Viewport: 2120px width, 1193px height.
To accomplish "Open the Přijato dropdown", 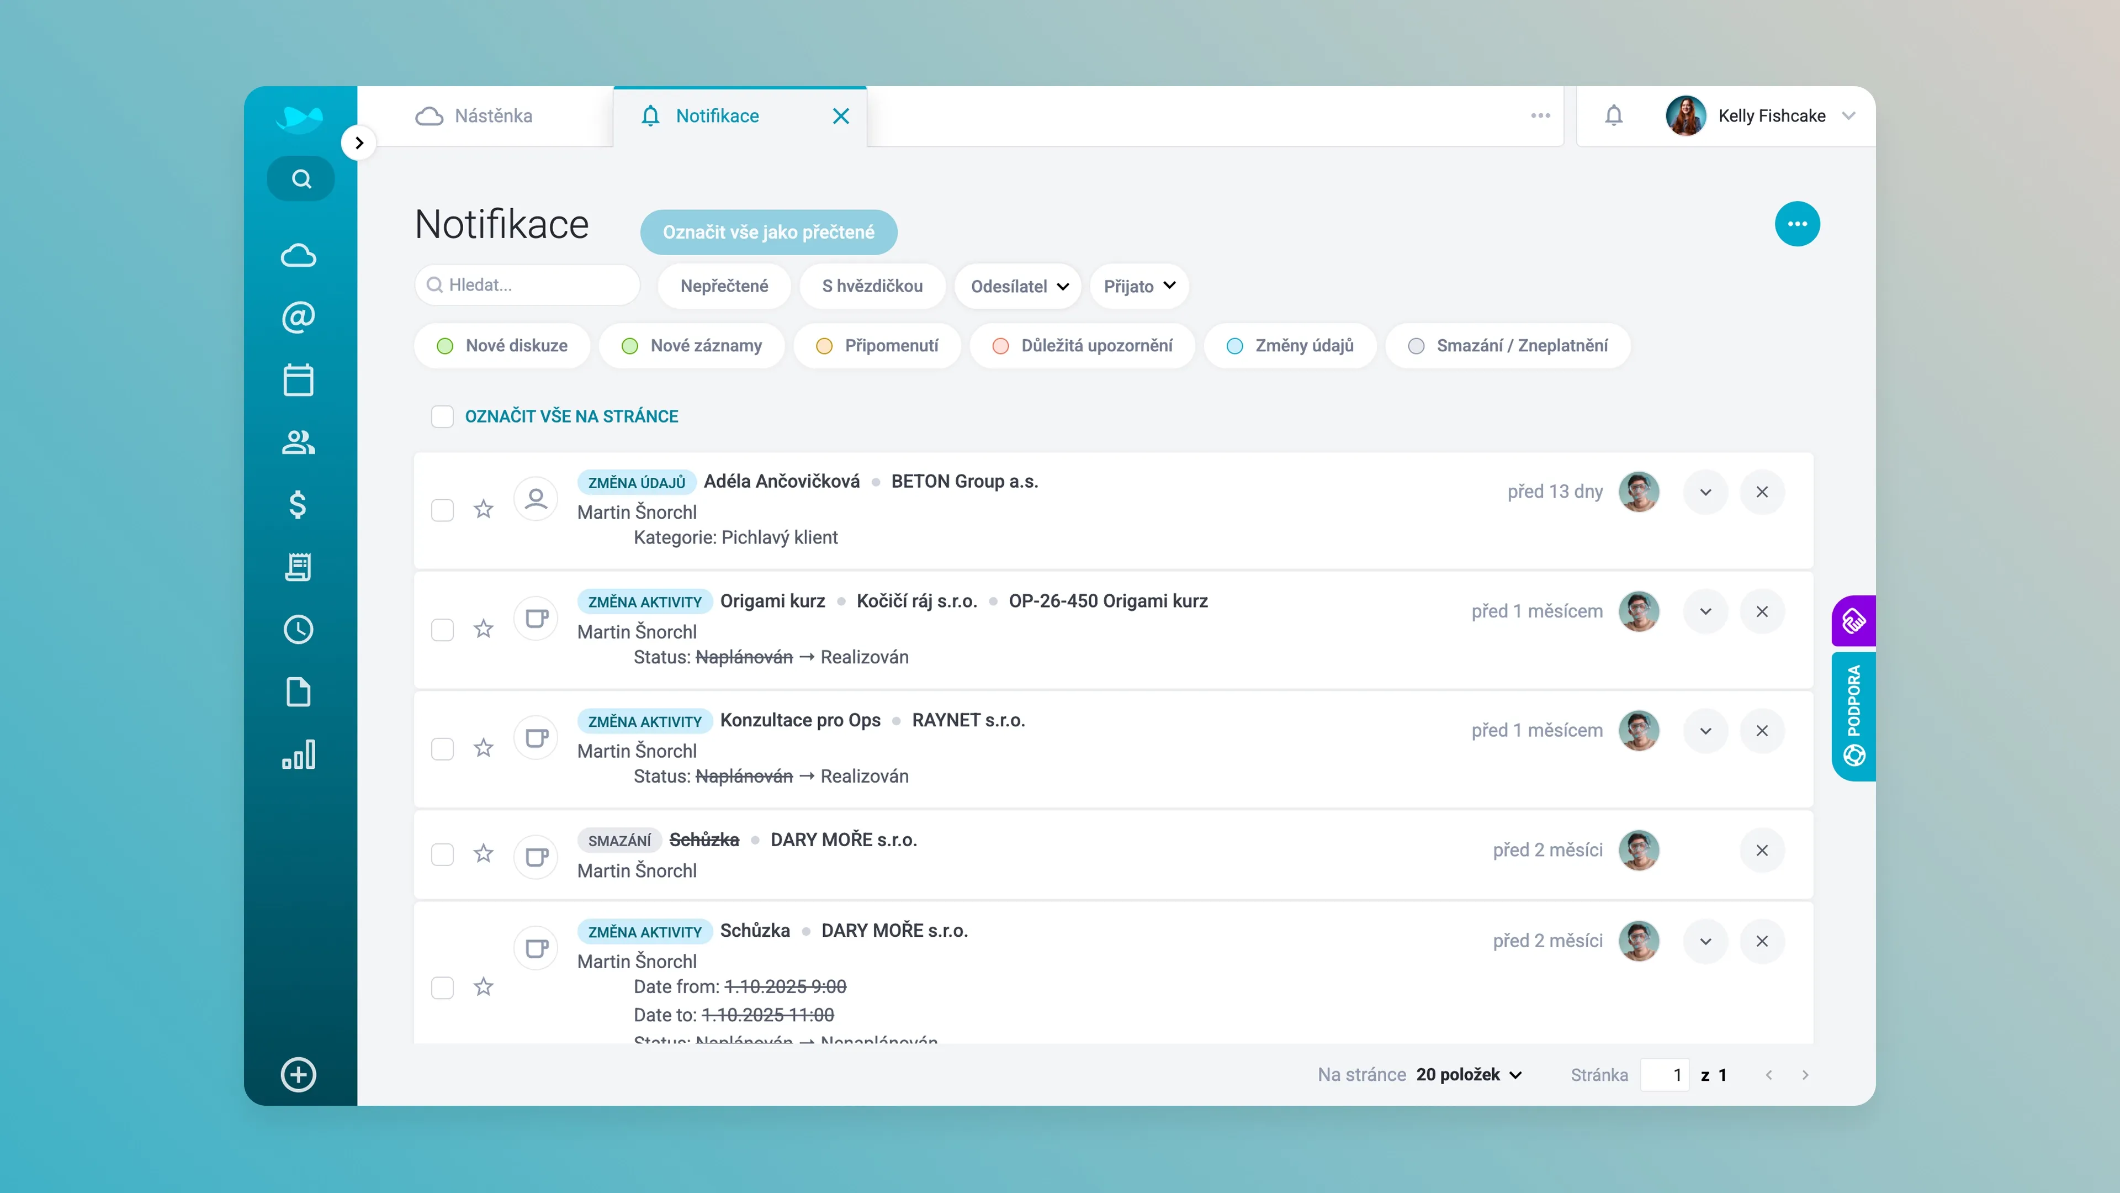I will point(1140,287).
